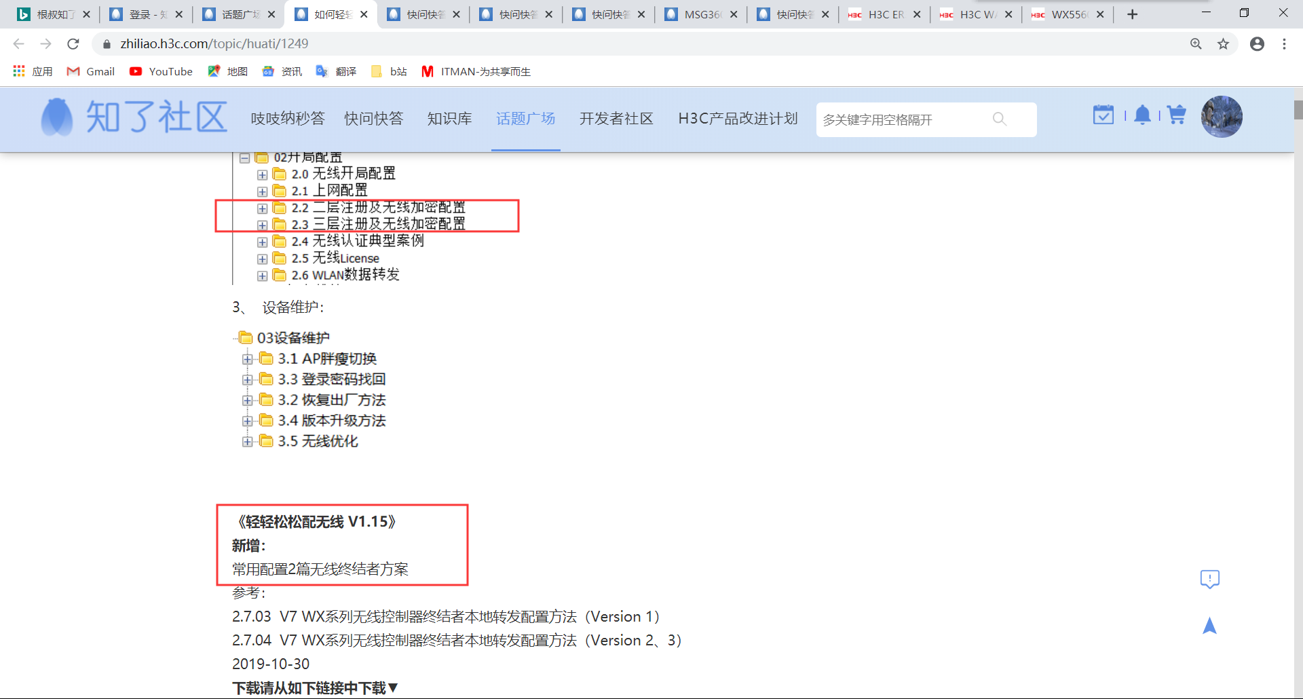Switch to the 登录 browser tab
1303x699 pixels.
pyautogui.click(x=147, y=14)
